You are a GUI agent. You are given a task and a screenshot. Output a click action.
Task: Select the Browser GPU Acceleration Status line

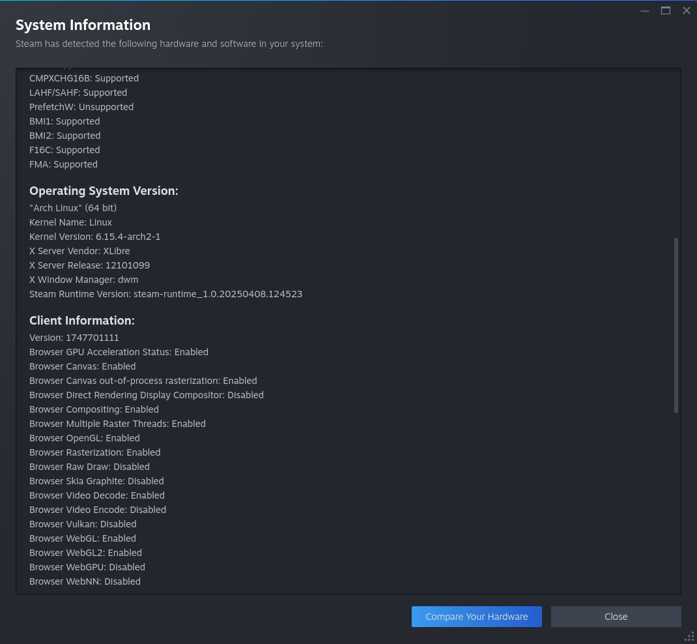[x=119, y=352]
